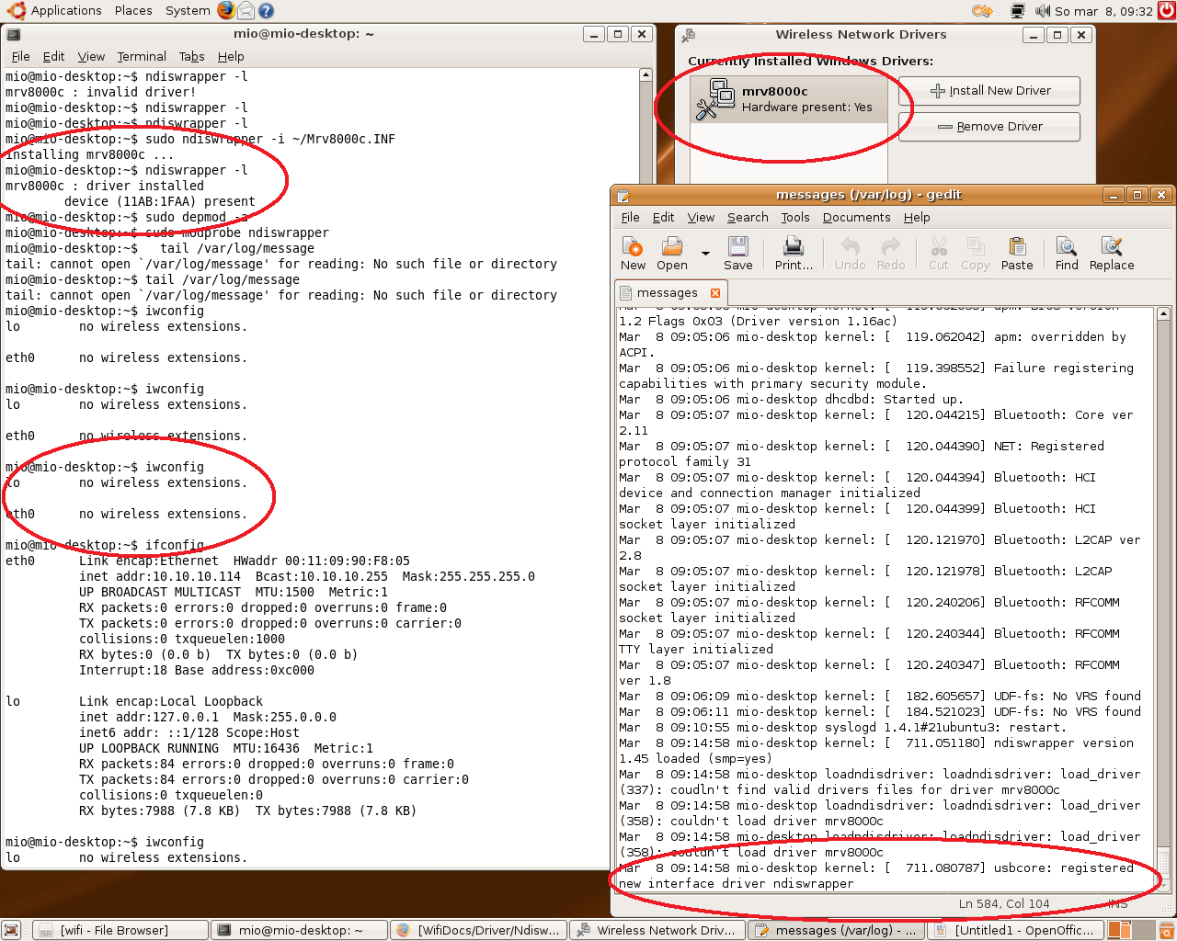This screenshot has width=1177, height=941.
Task: Click the Find icon in gedit toolbar
Action: click(x=1067, y=253)
